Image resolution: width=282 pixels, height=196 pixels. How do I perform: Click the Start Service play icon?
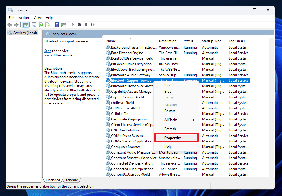click(73, 25)
